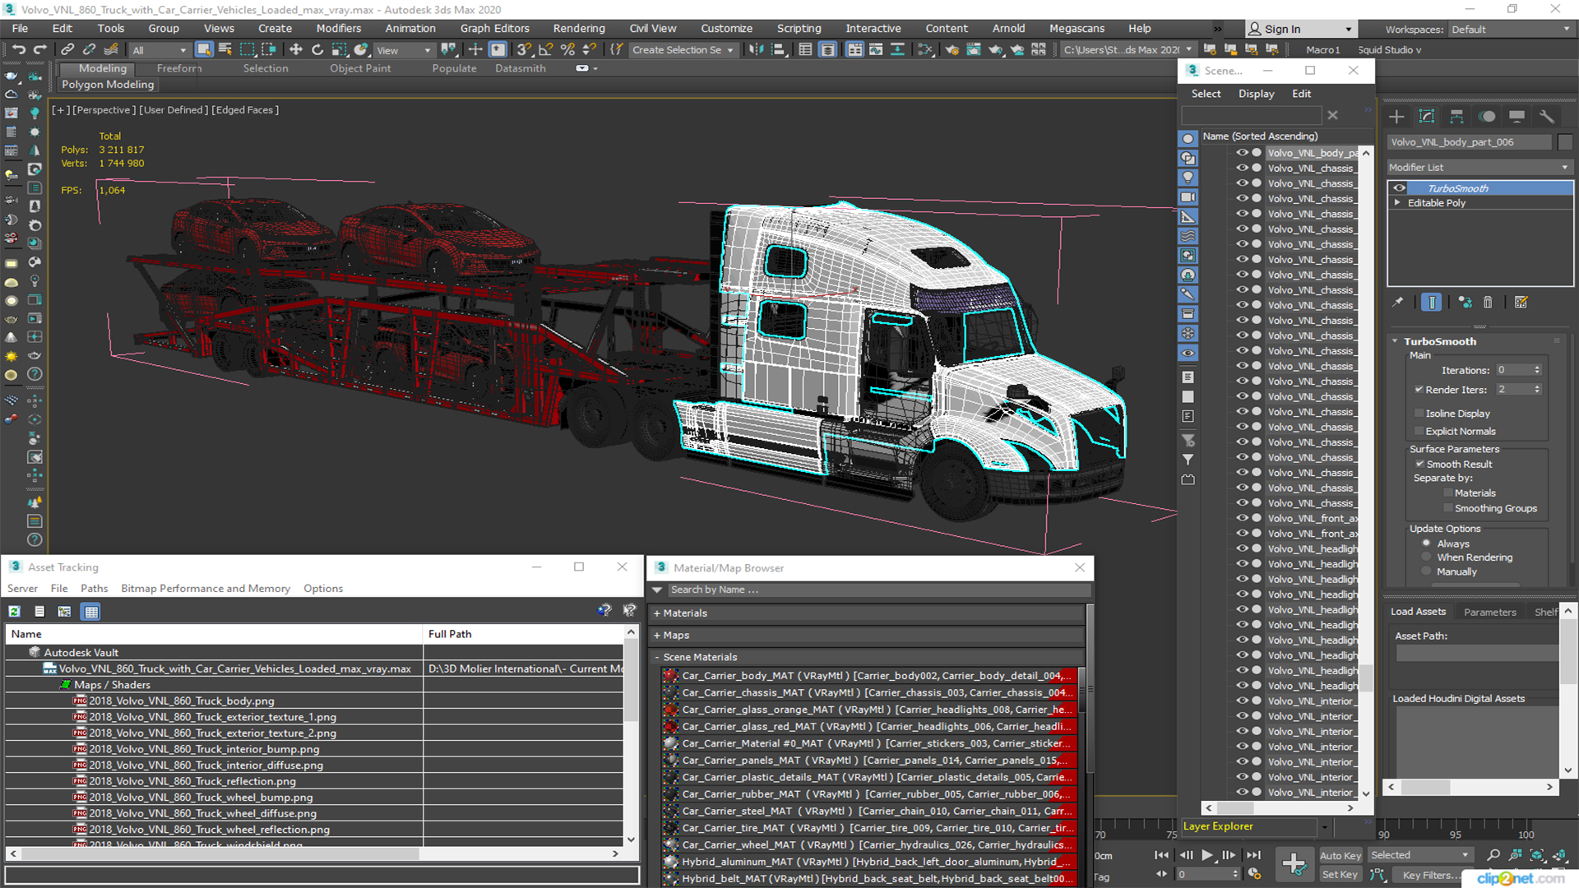Expand the Maps group in browser
This screenshot has height=888, width=1579.
657,636
